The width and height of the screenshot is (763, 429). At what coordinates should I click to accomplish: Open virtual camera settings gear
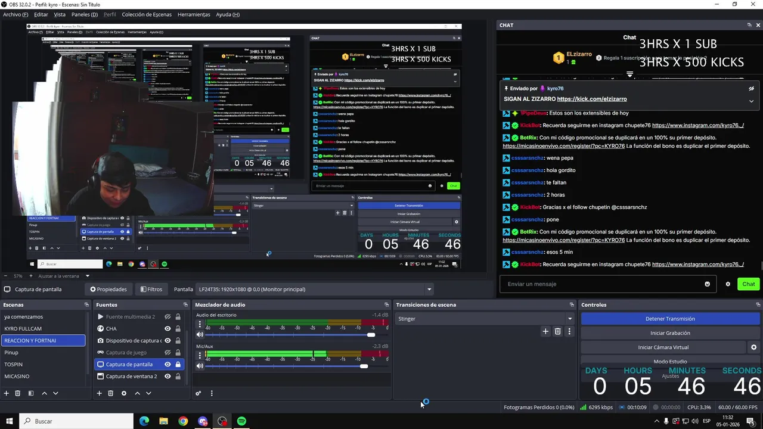click(x=753, y=347)
